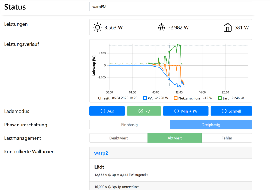270x190 pixels.
Task: Click the warpEM name input field
Action: coord(171,7)
